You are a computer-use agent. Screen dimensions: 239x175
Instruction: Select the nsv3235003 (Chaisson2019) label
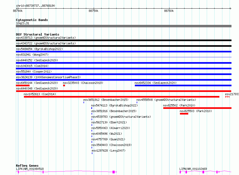[x=83, y=83]
